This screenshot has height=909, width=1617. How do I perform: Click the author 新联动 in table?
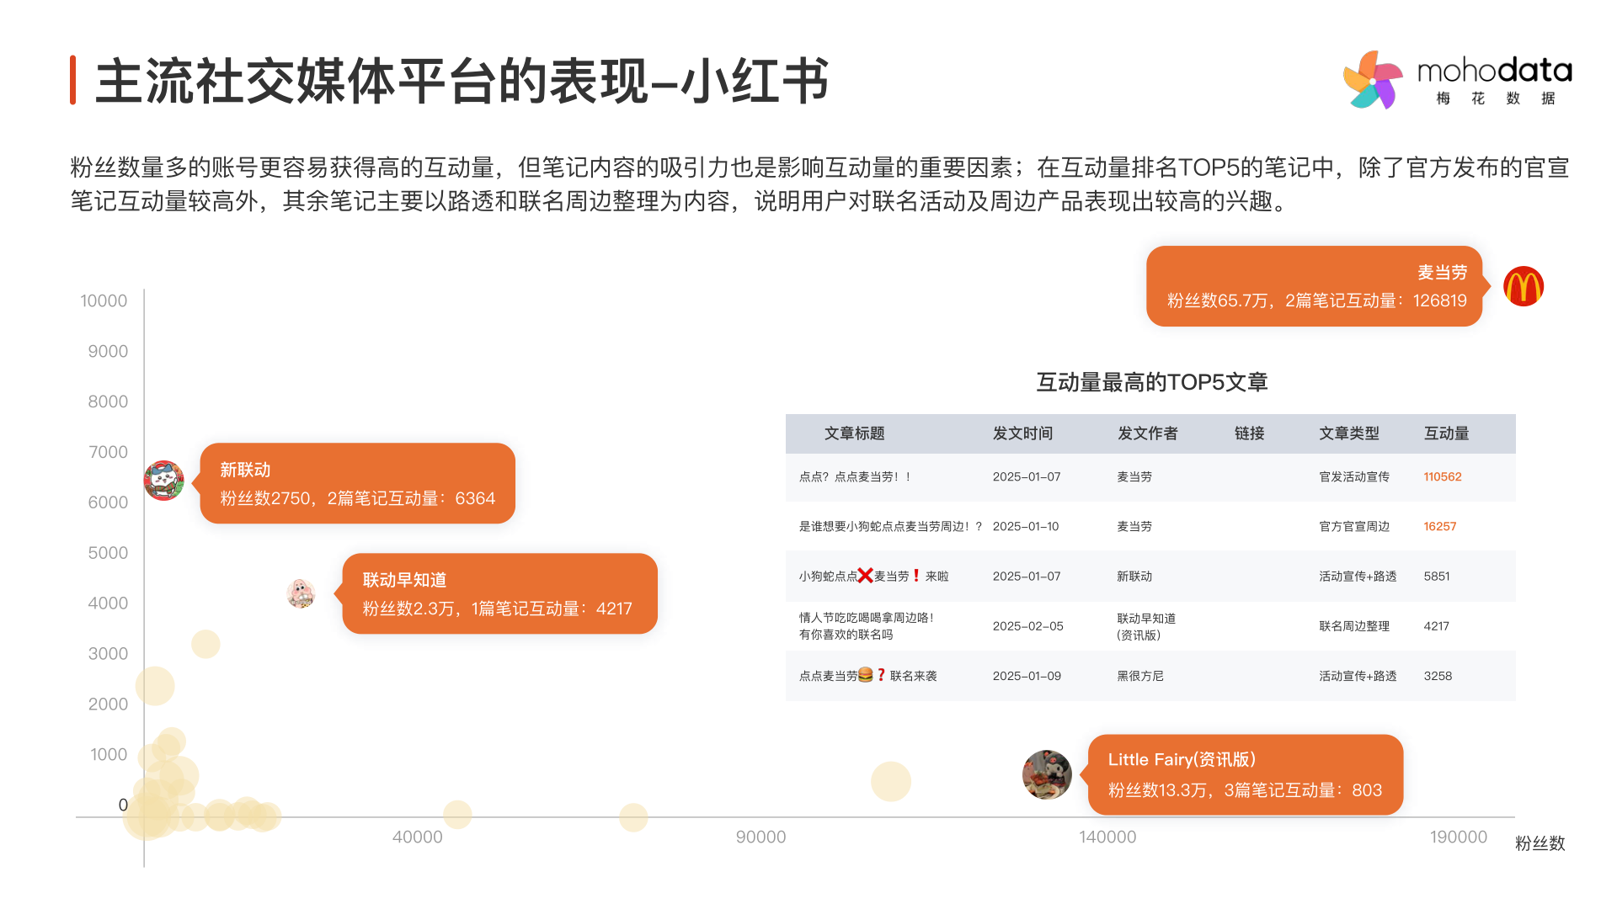(1134, 577)
